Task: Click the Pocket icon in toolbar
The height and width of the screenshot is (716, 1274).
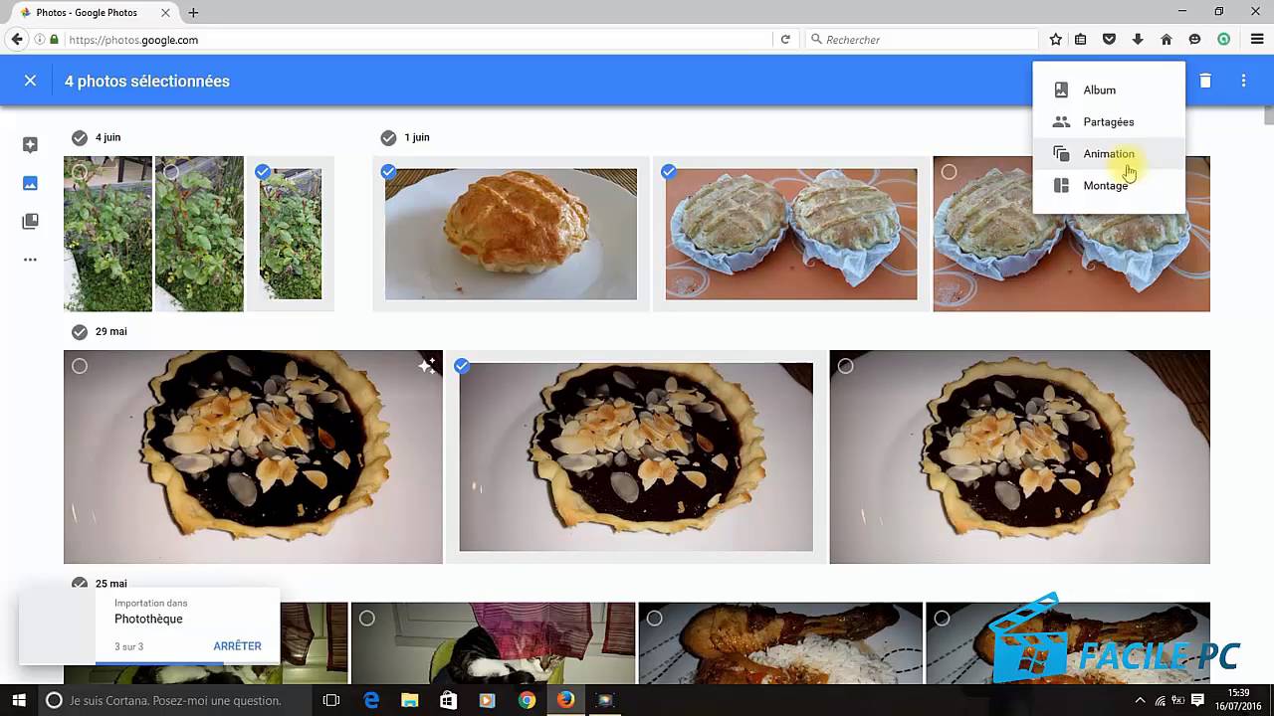Action: (x=1109, y=40)
